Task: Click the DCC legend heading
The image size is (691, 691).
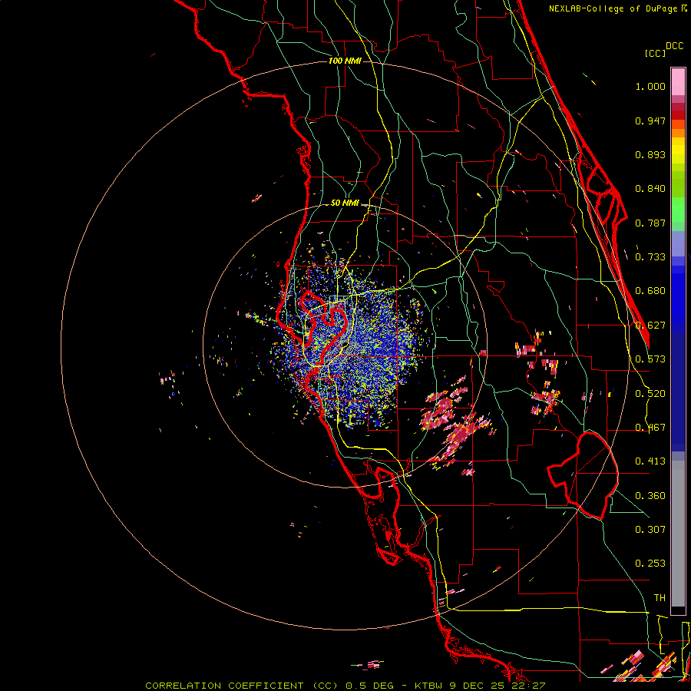Action: tap(675, 46)
